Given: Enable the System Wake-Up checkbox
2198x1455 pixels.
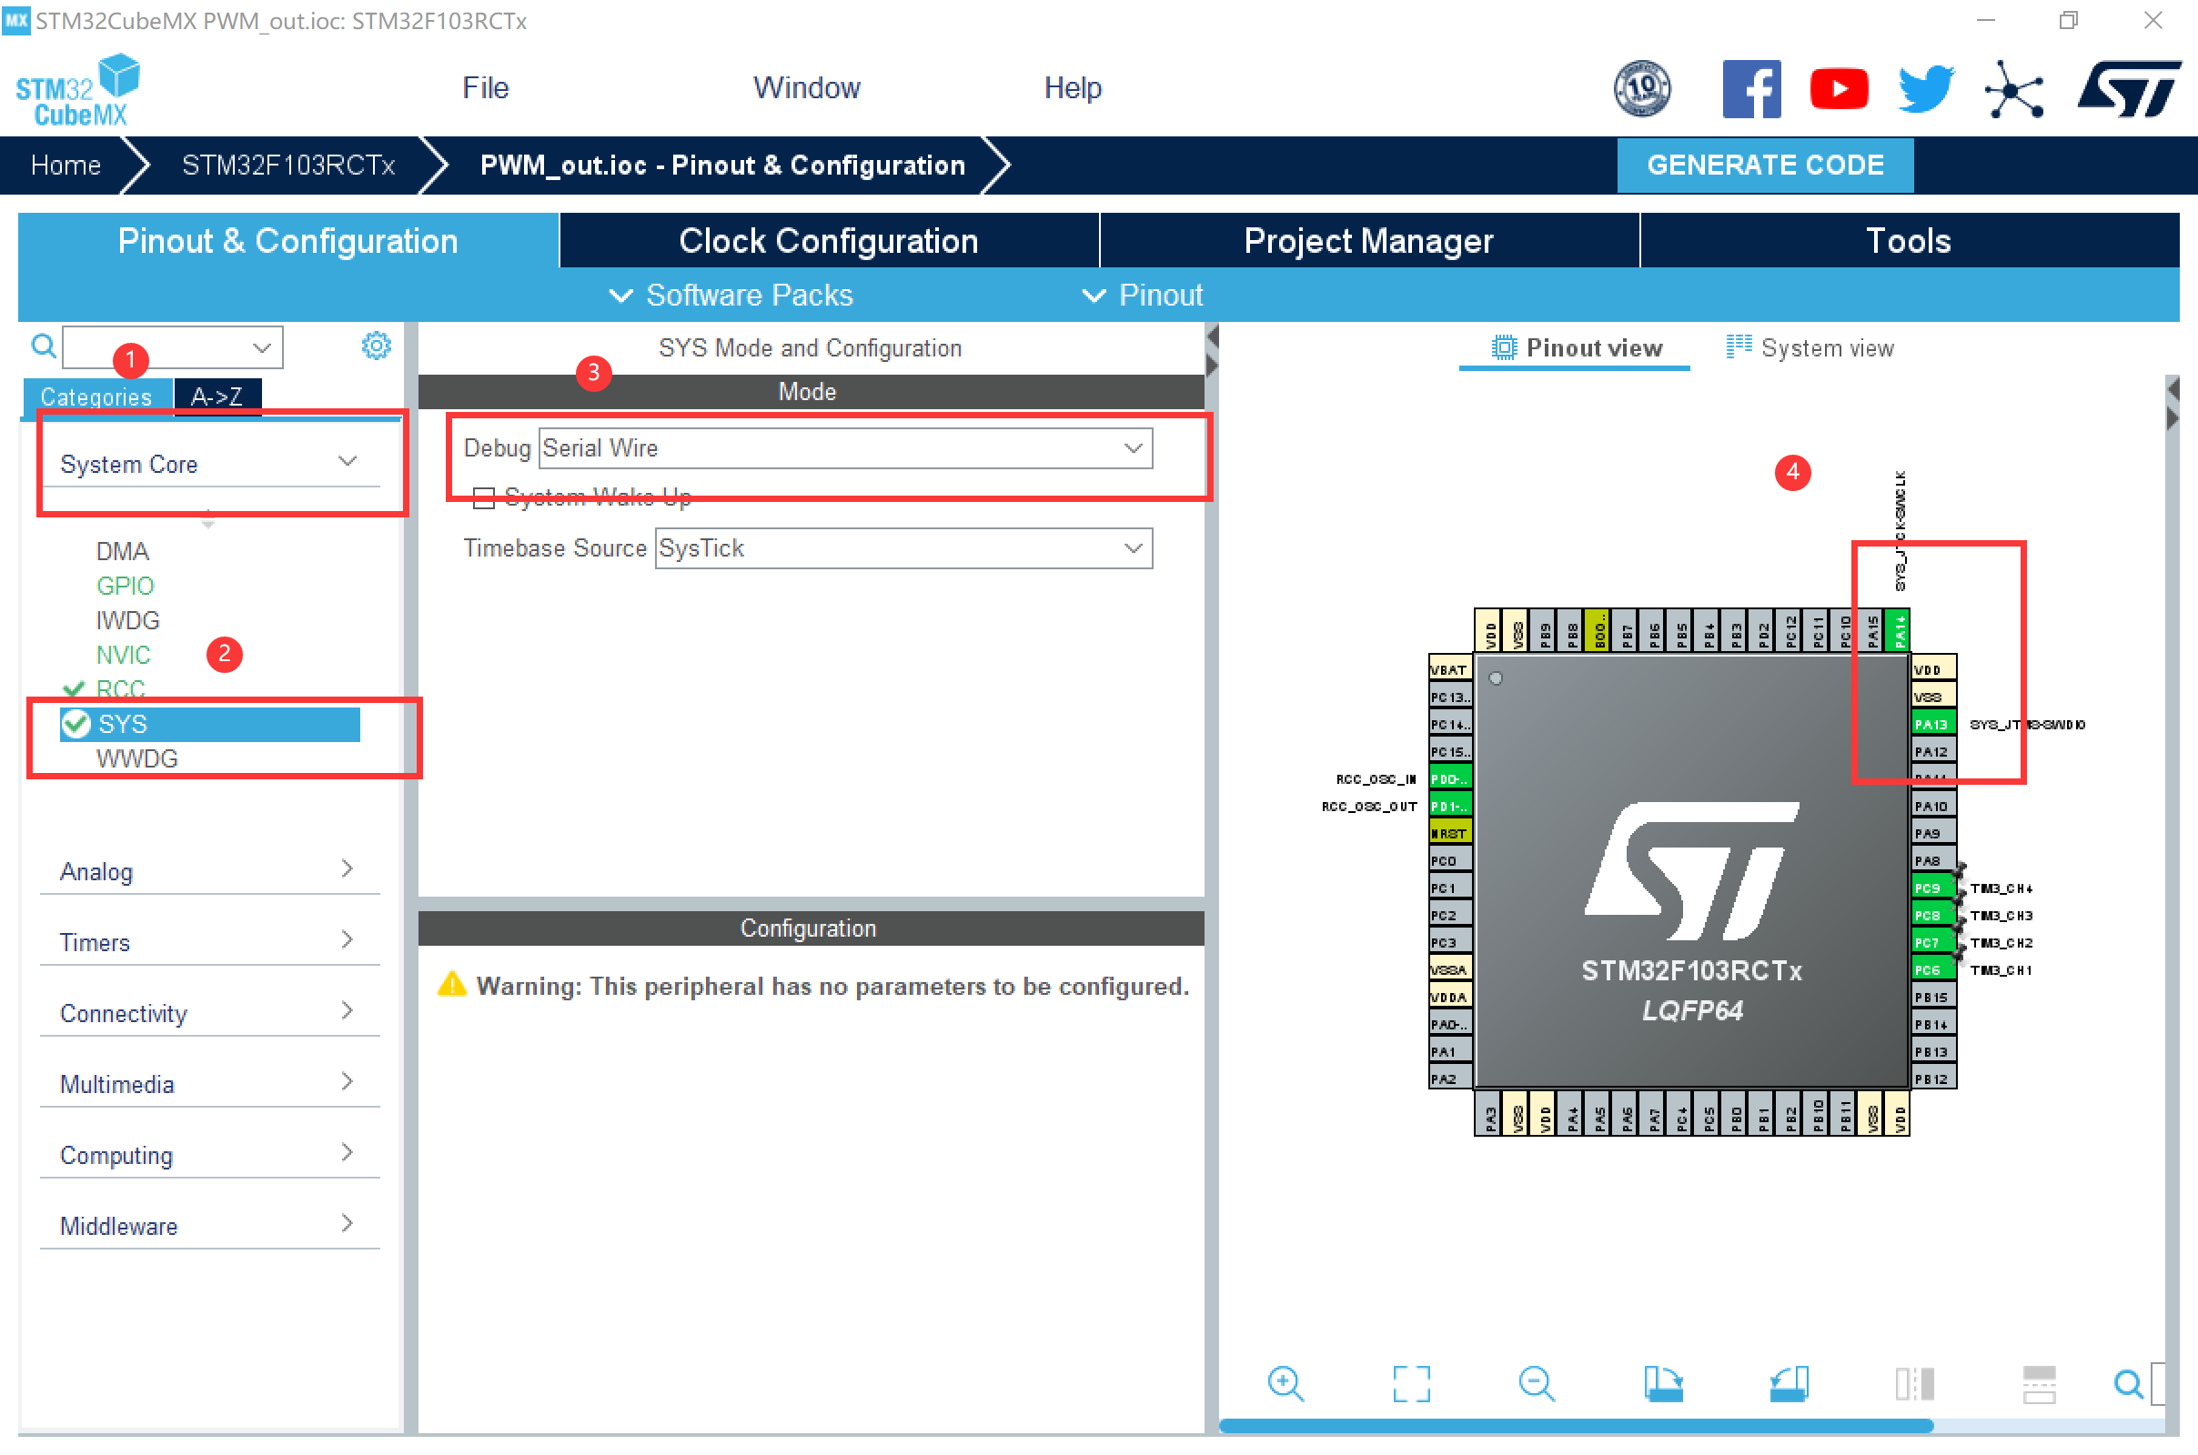Looking at the screenshot, I should pyautogui.click(x=484, y=498).
